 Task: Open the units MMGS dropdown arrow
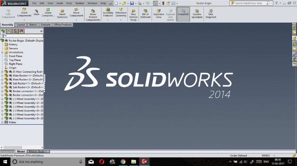click(274, 156)
